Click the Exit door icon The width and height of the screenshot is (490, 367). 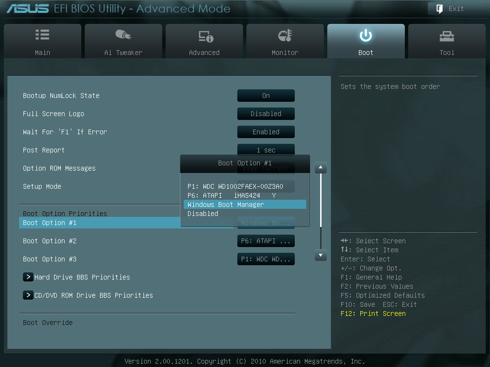pyautogui.click(x=439, y=9)
